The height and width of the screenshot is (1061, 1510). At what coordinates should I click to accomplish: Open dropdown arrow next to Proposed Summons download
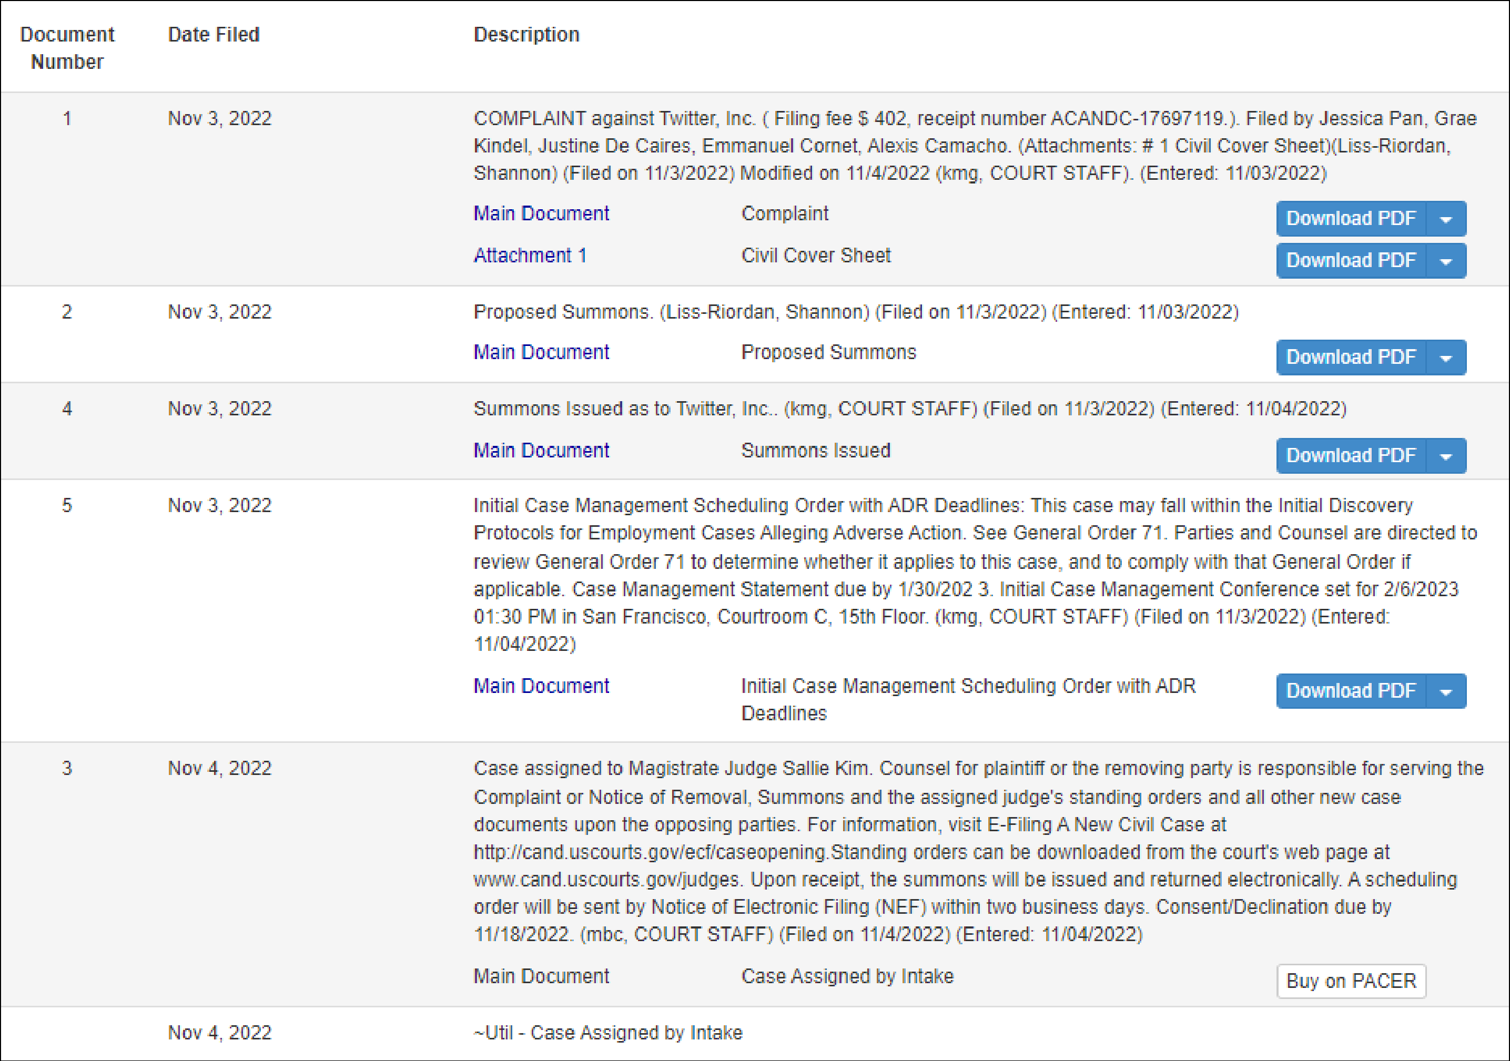(1445, 358)
